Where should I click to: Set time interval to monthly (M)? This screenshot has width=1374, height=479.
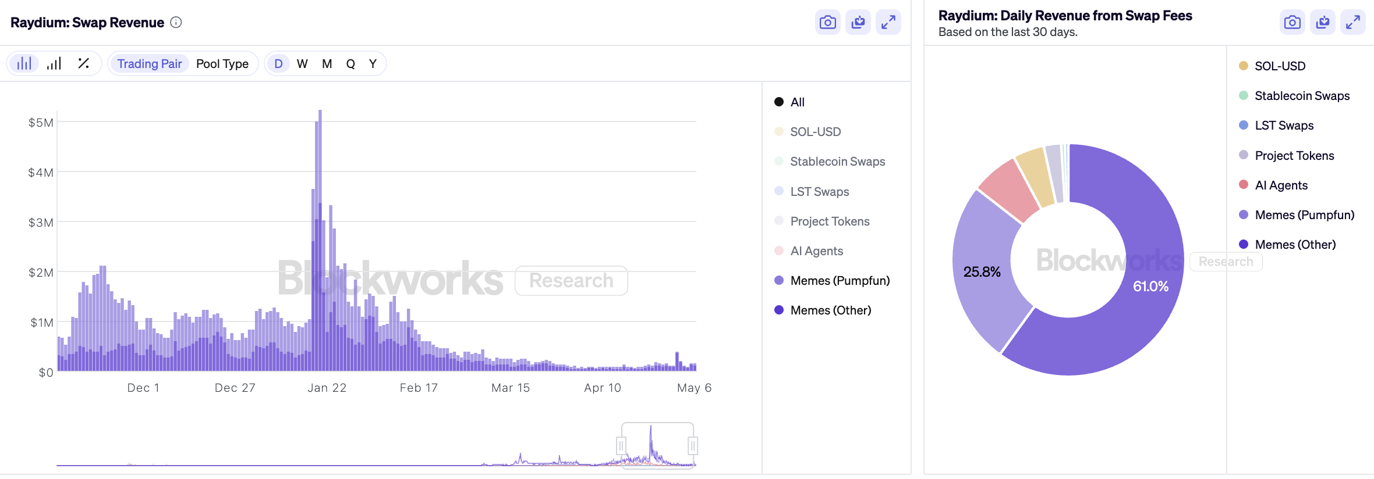pos(327,64)
